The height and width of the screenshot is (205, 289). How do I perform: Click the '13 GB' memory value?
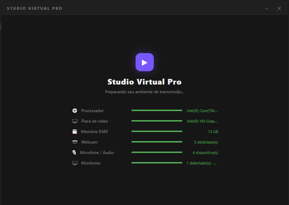tap(213, 132)
